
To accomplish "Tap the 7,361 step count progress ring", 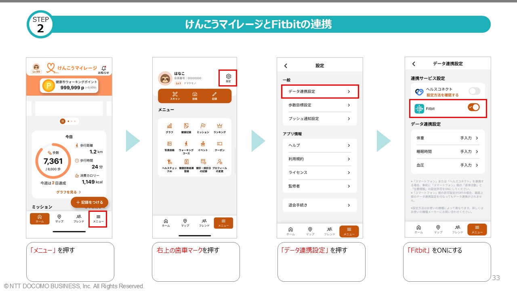I will [53, 161].
